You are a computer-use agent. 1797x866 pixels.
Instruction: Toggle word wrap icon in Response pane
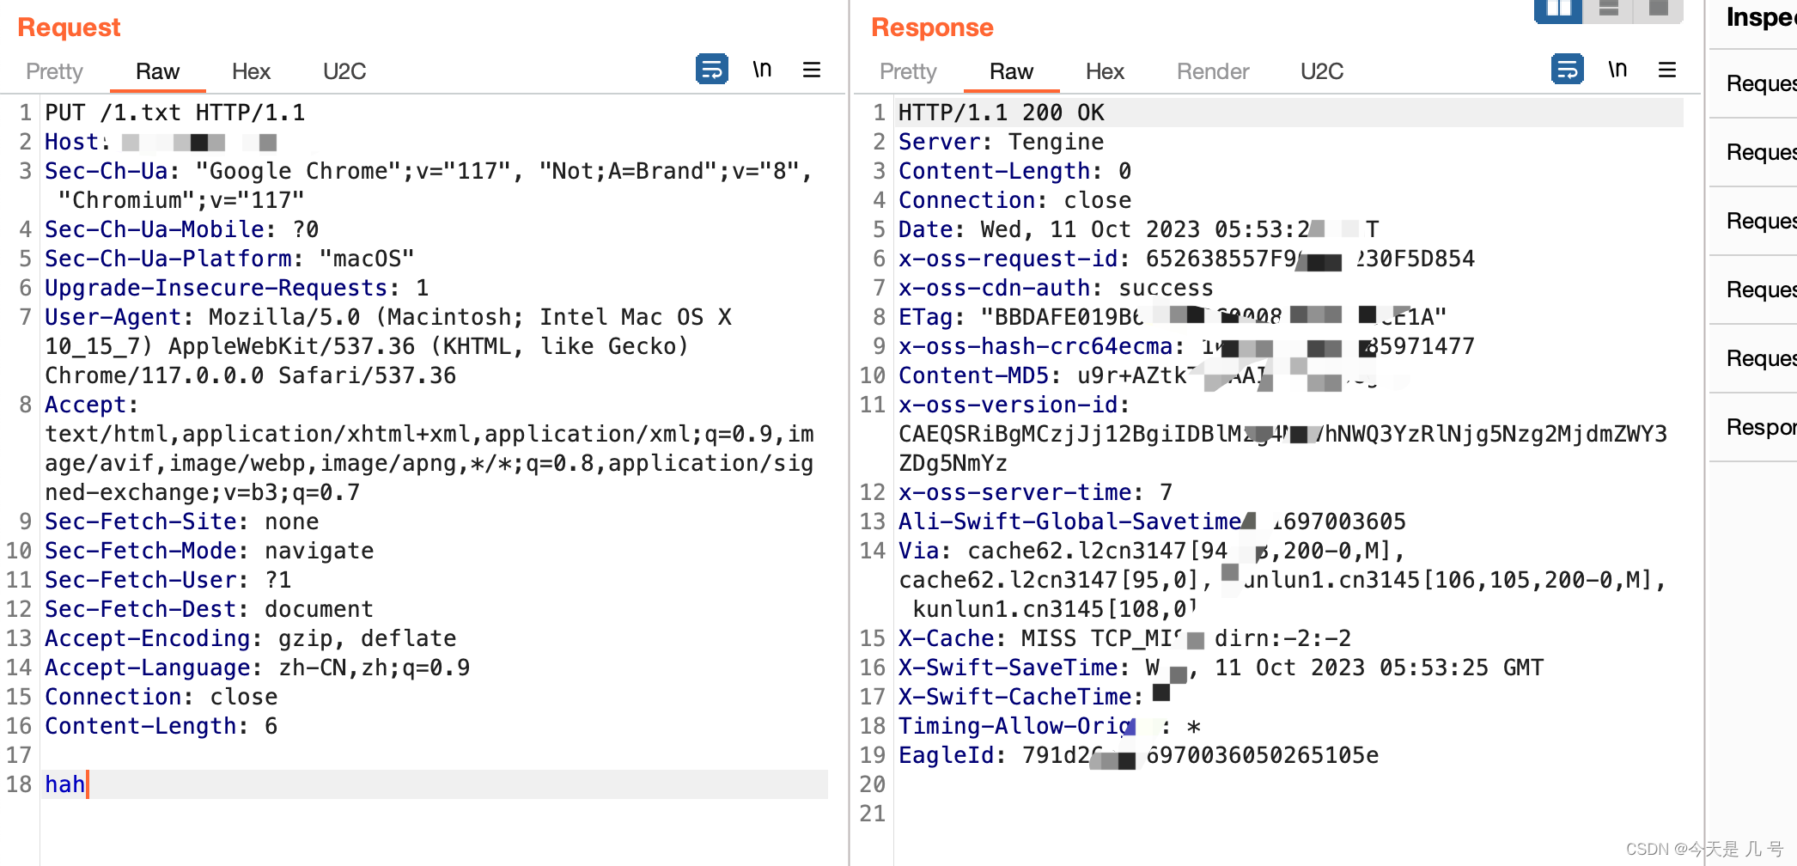coord(1567,69)
